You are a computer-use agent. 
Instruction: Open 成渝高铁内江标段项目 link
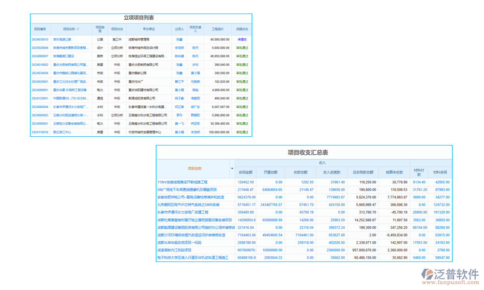pos(174,250)
